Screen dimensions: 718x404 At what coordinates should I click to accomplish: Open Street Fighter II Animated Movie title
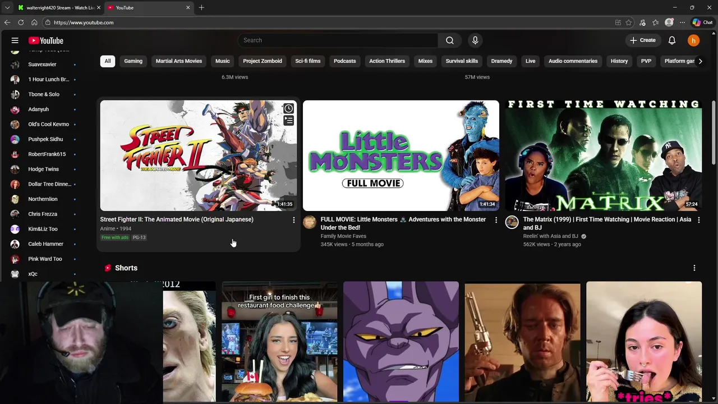coord(177,219)
